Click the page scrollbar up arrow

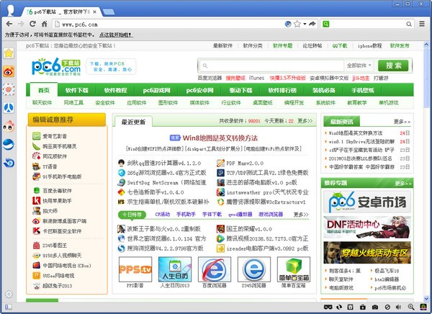coord(426,44)
